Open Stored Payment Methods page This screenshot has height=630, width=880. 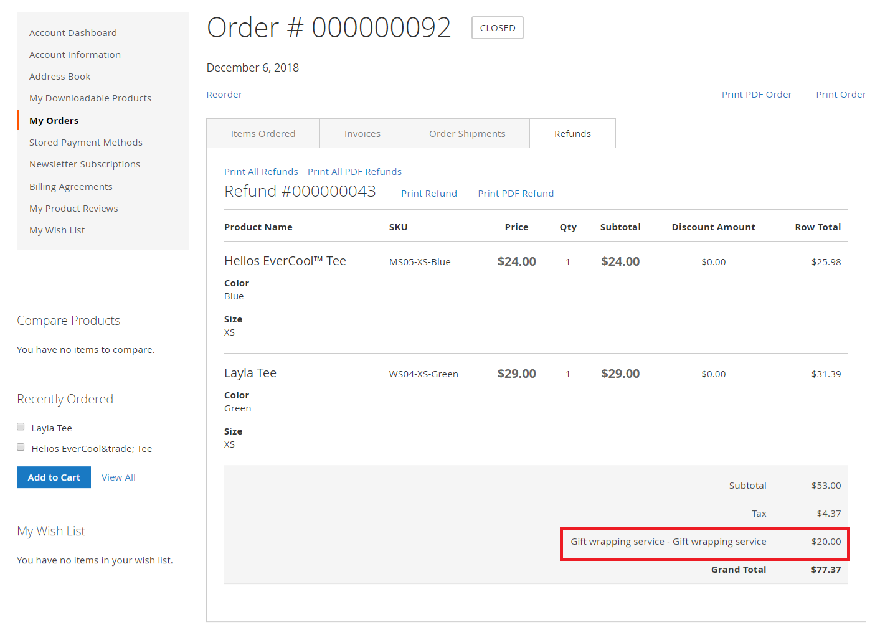point(86,143)
